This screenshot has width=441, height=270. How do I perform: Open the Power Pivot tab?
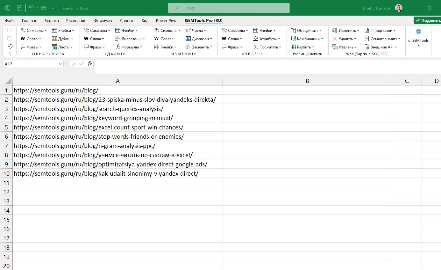(x=167, y=21)
